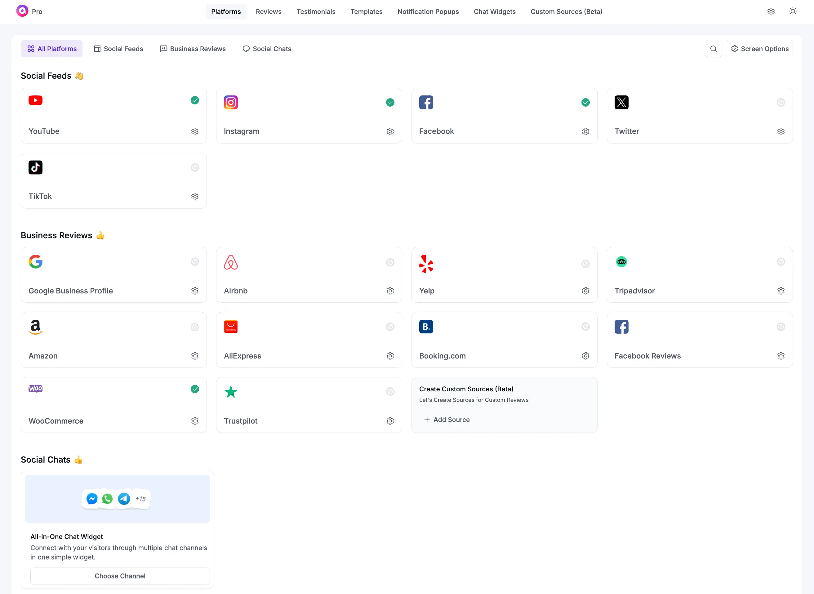Toggle the light/dark theme sun icon
Screen dimensions: 814x594
793,11
